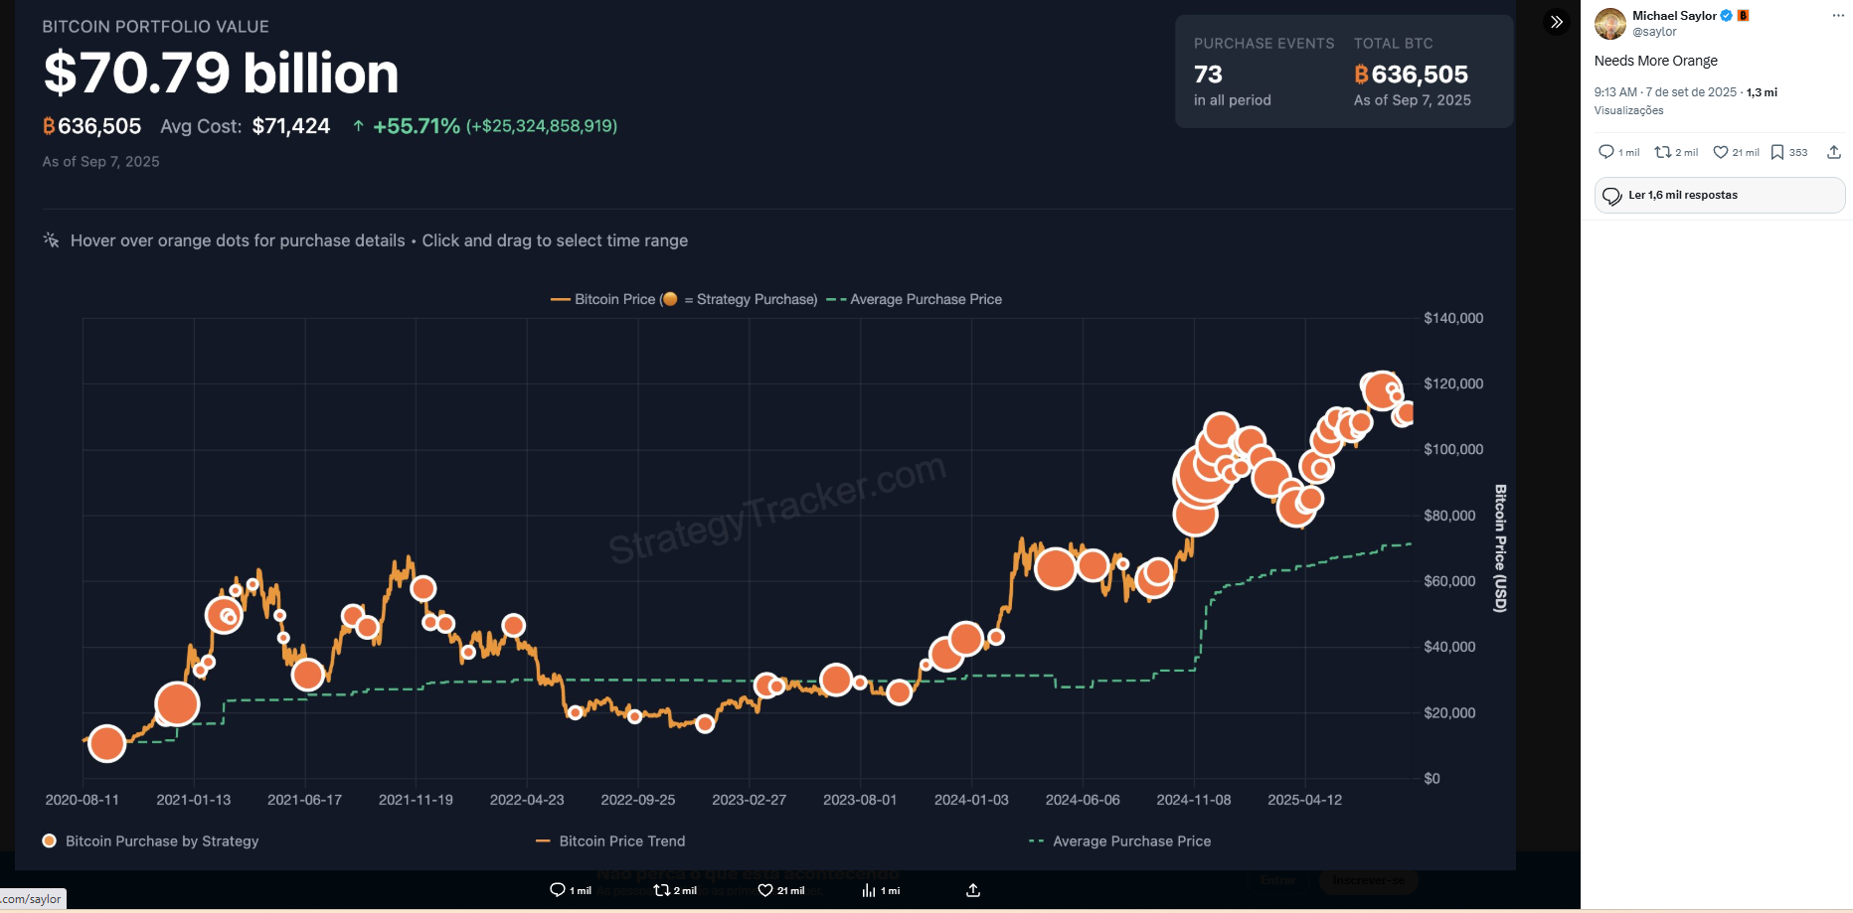Click the cursor hint icon beside the hover instructions
The image size is (1853, 913).
click(50, 239)
